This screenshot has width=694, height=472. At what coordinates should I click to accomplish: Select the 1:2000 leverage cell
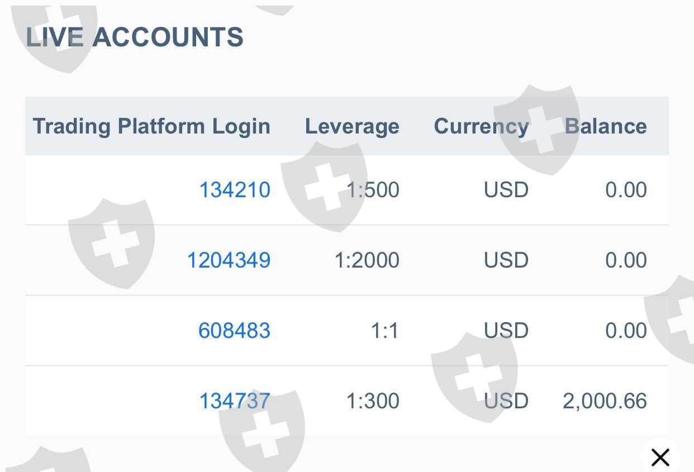(367, 260)
